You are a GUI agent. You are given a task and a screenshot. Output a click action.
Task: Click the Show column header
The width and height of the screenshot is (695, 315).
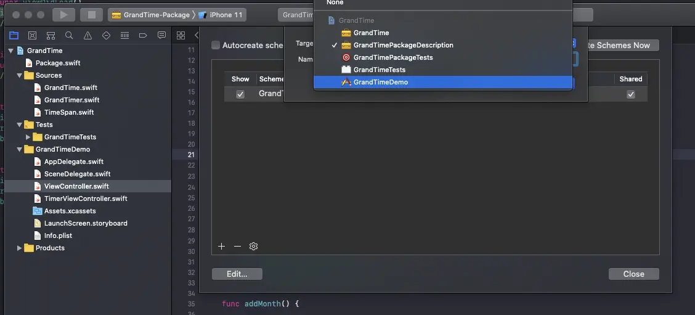[x=240, y=79]
